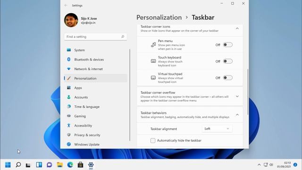Open the Taskbar alignment dropdown
This screenshot has height=170, width=302.
(x=217, y=128)
